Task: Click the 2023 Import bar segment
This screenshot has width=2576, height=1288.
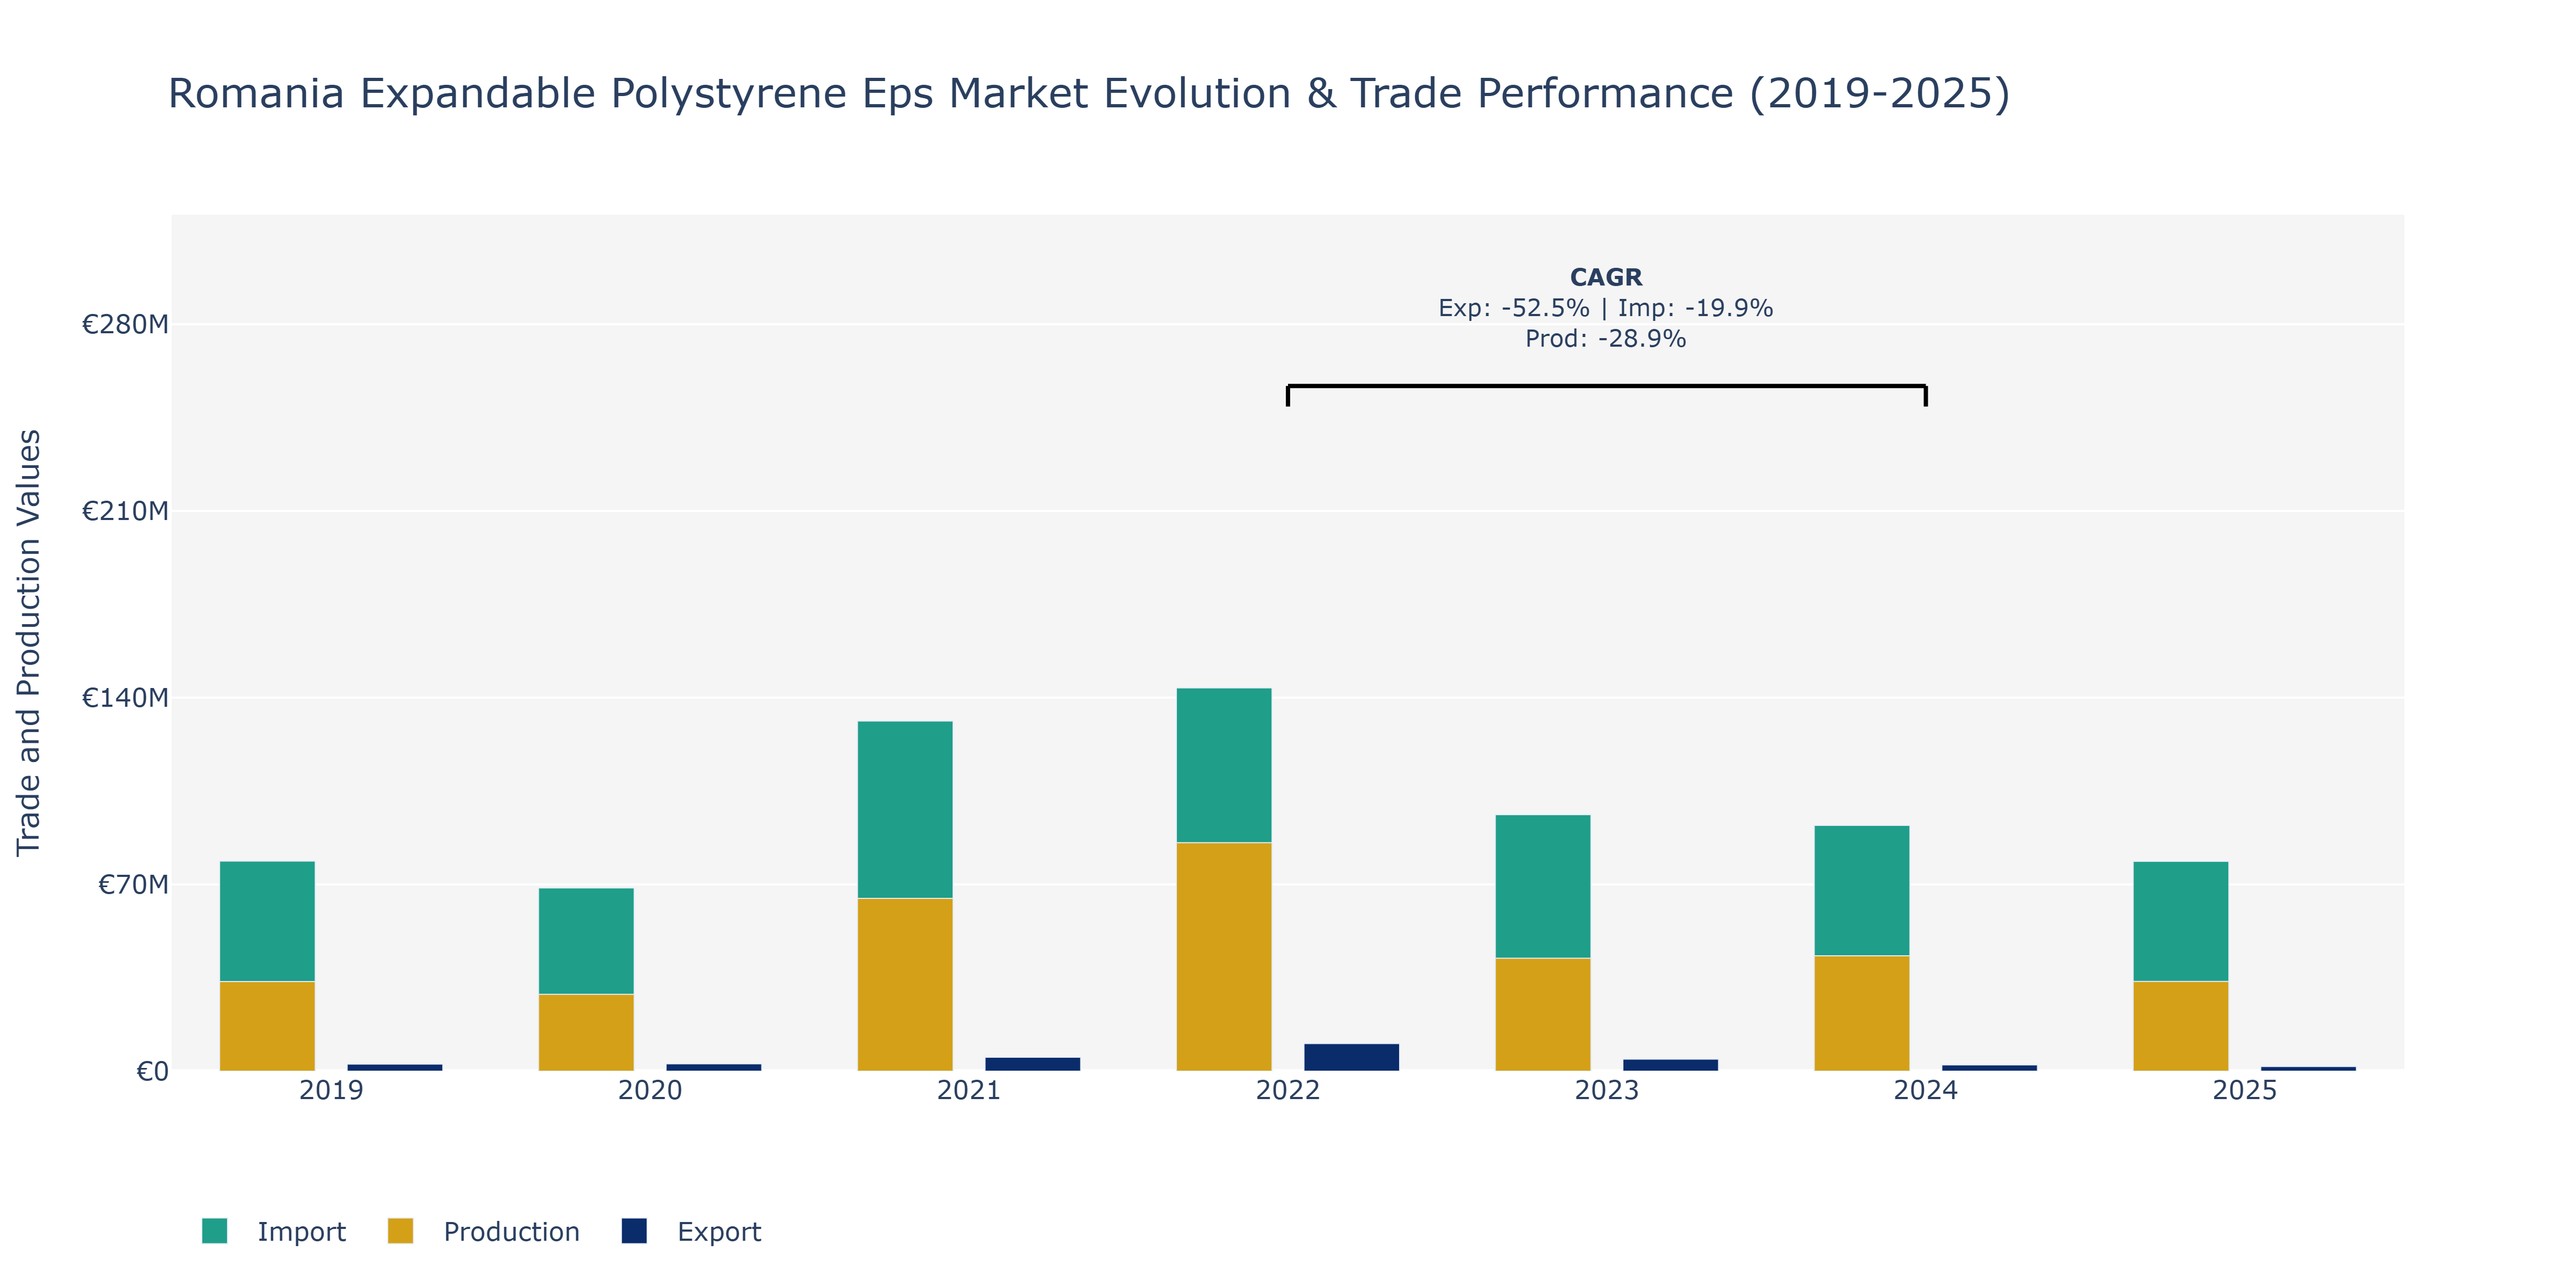Action: tap(1543, 886)
